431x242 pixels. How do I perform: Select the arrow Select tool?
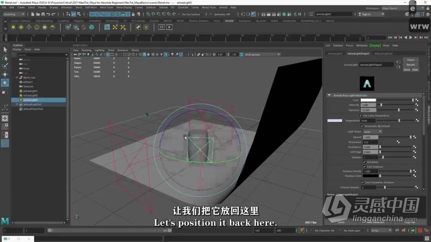5,50
